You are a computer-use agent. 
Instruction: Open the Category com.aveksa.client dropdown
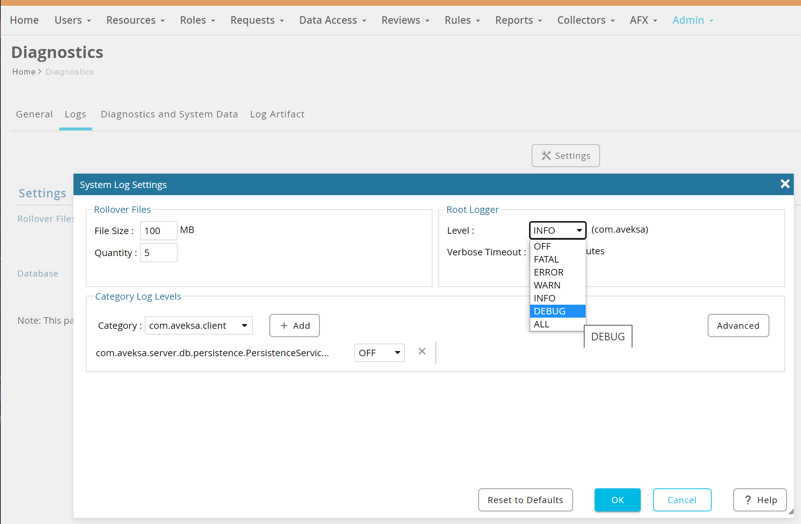[x=198, y=326]
